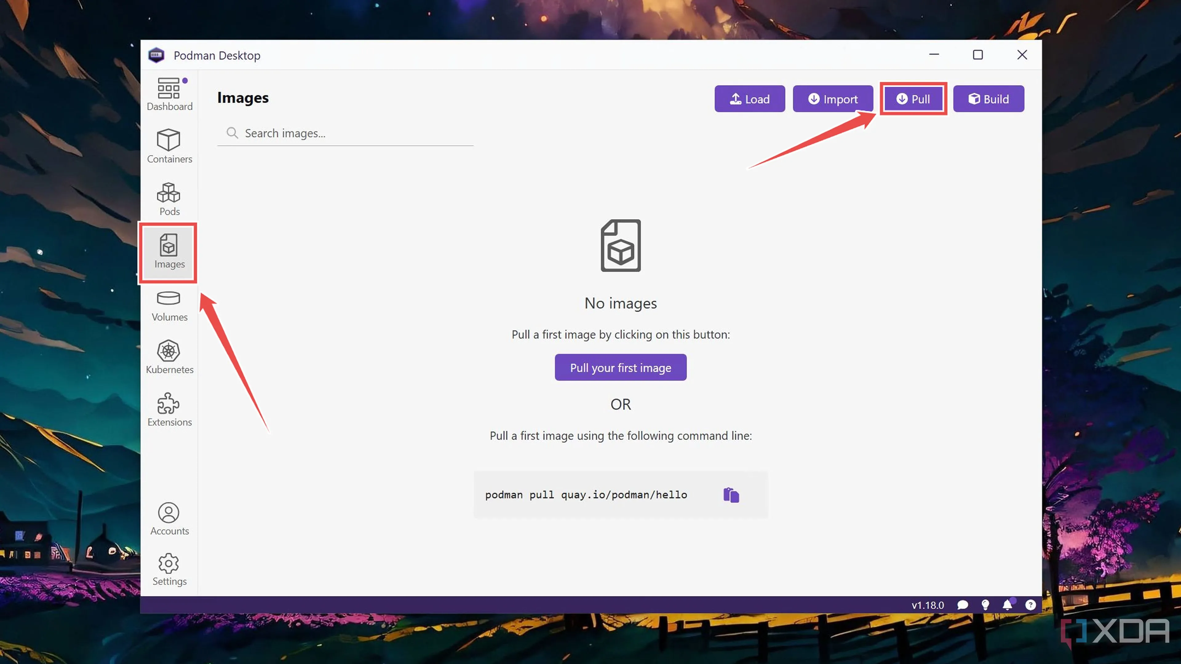The width and height of the screenshot is (1181, 664).
Task: Click the Load image button
Action: pos(750,99)
